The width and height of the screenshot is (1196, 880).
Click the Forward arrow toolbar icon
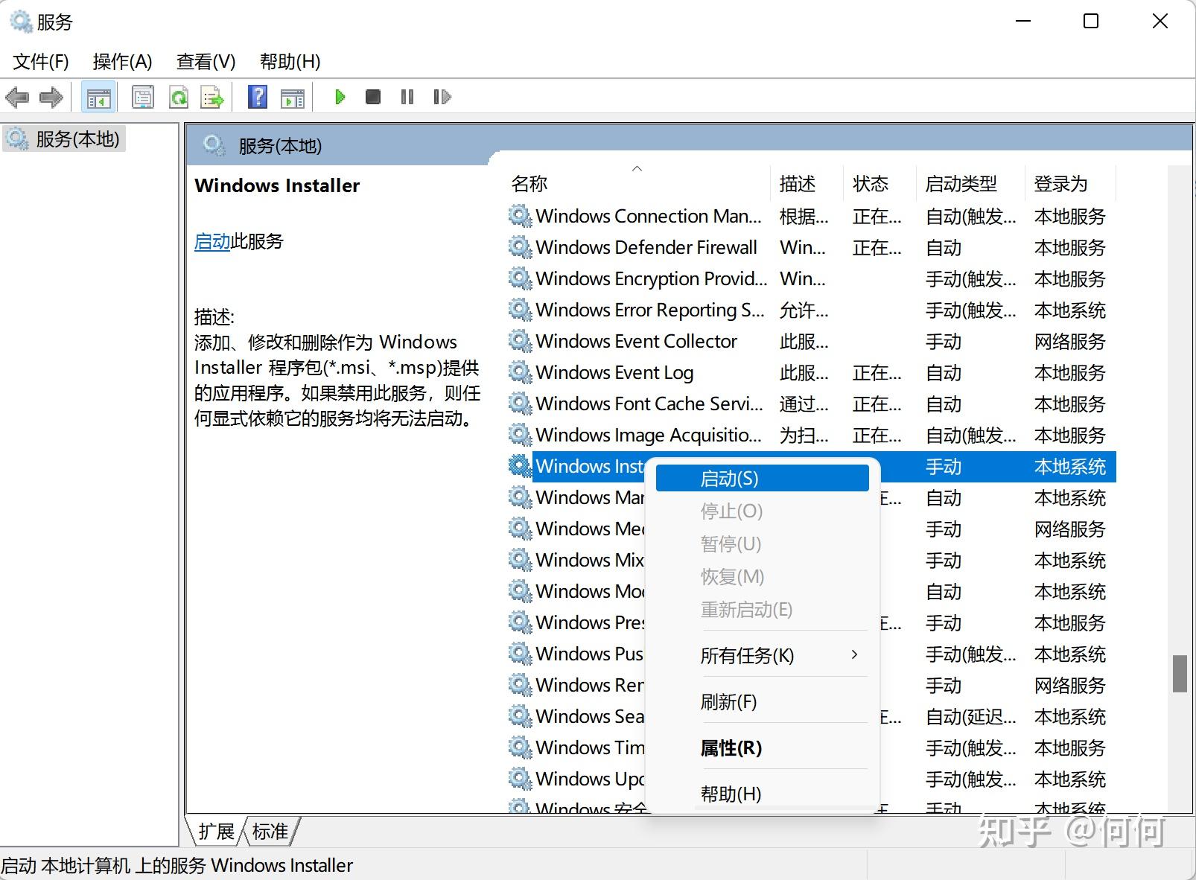click(x=51, y=97)
